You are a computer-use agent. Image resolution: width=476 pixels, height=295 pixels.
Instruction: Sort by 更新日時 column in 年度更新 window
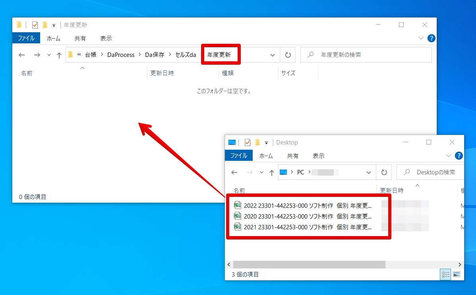pos(162,73)
